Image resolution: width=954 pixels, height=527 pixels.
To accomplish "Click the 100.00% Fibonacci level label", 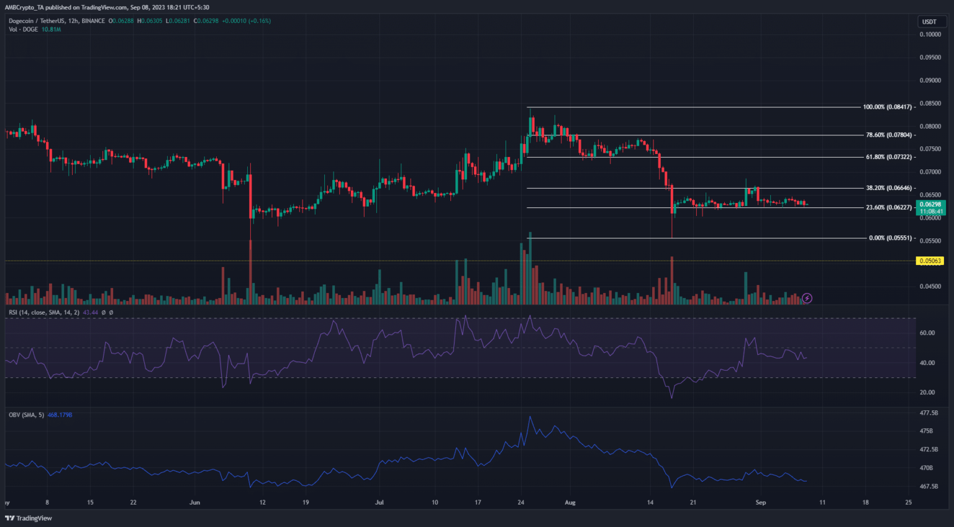I will click(887, 107).
